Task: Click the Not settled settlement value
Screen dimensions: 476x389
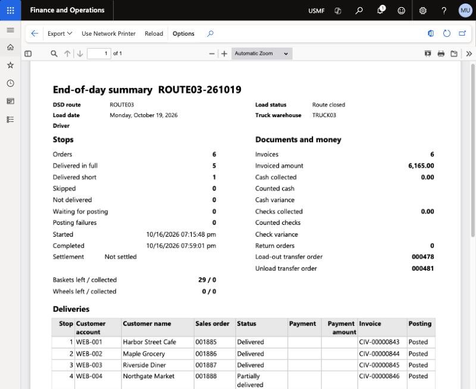Action: click(x=121, y=257)
